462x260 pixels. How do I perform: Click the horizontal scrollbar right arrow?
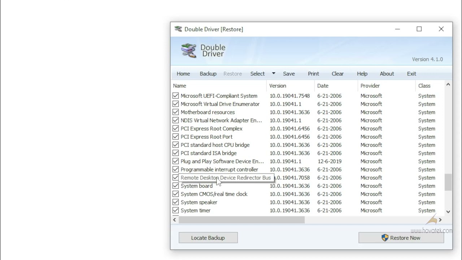click(440, 220)
